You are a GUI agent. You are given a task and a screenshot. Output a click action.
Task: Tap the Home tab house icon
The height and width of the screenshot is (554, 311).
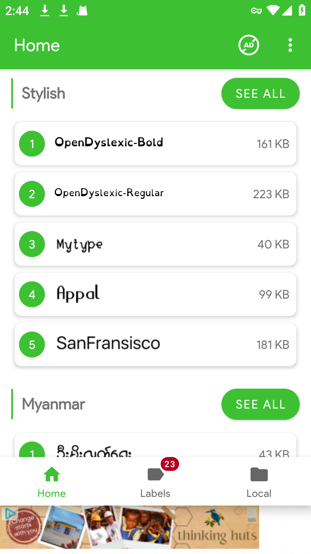coord(52,474)
